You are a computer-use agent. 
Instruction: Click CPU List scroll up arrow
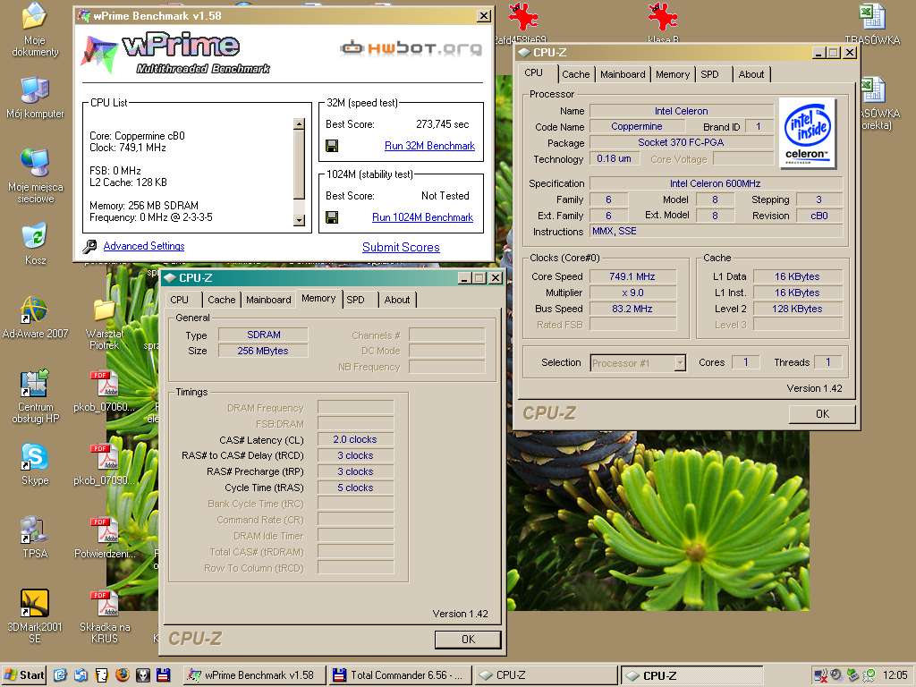pos(299,123)
